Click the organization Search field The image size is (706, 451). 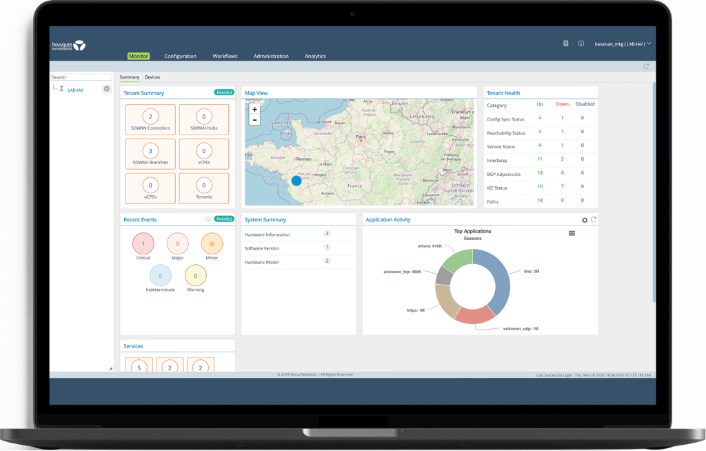[81, 77]
